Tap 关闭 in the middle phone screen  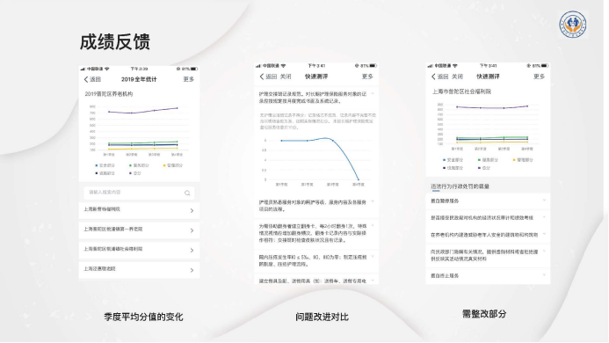(286, 77)
